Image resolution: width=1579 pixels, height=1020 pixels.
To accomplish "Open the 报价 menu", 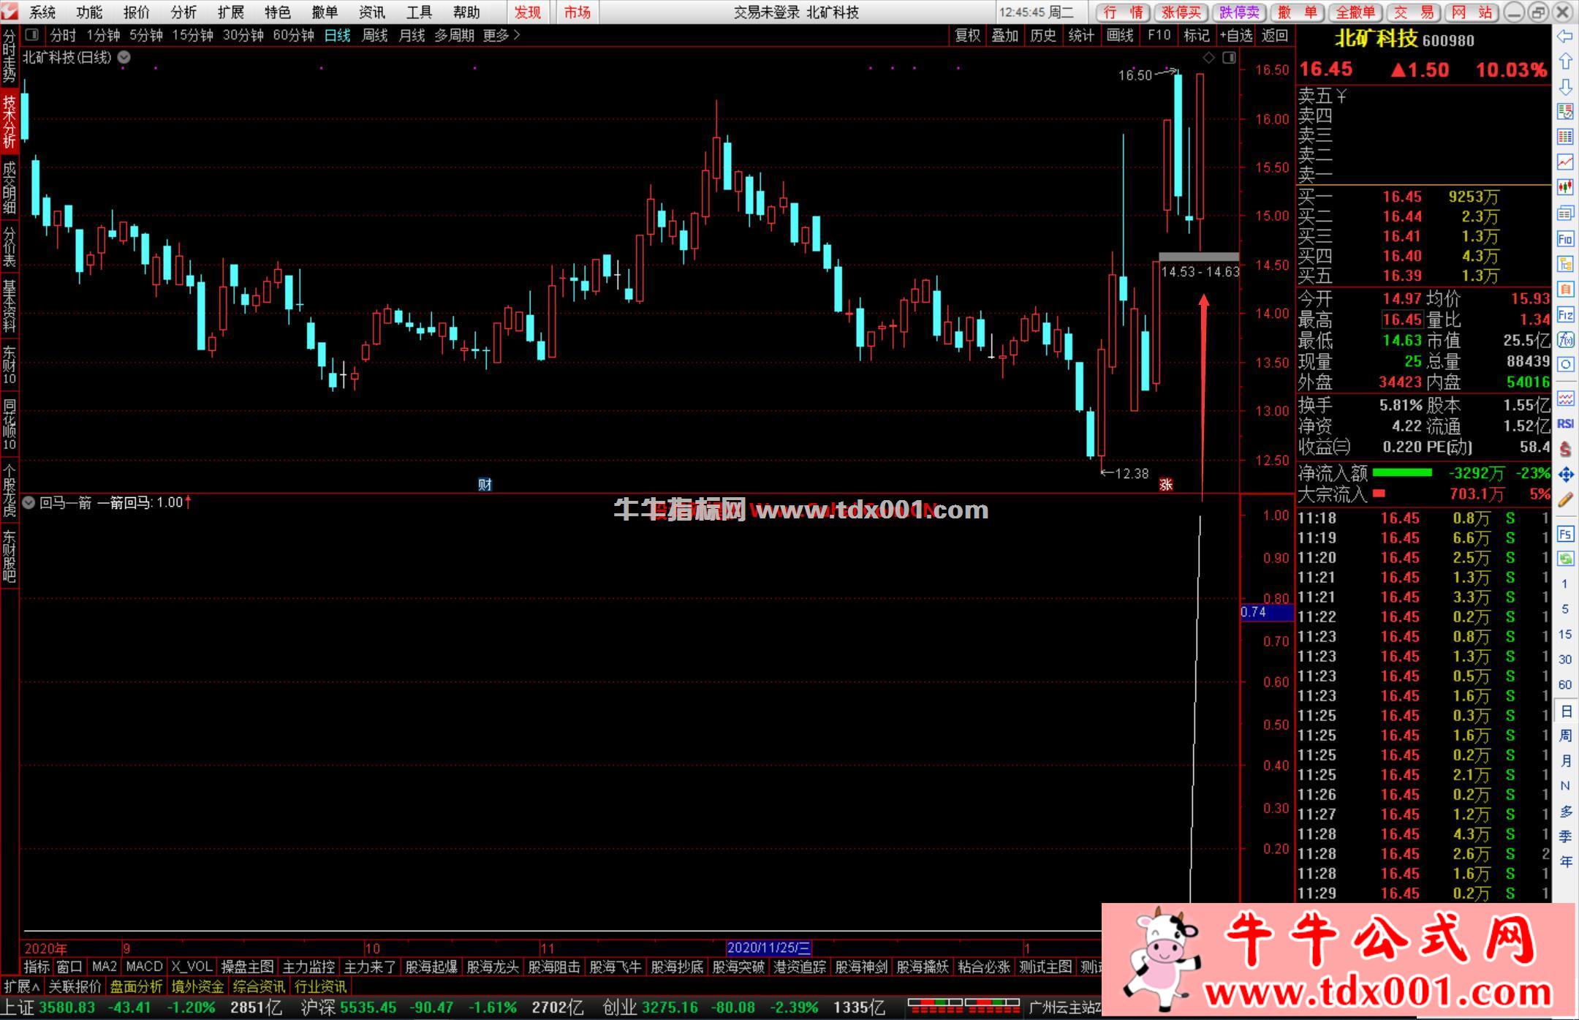I will (x=136, y=12).
